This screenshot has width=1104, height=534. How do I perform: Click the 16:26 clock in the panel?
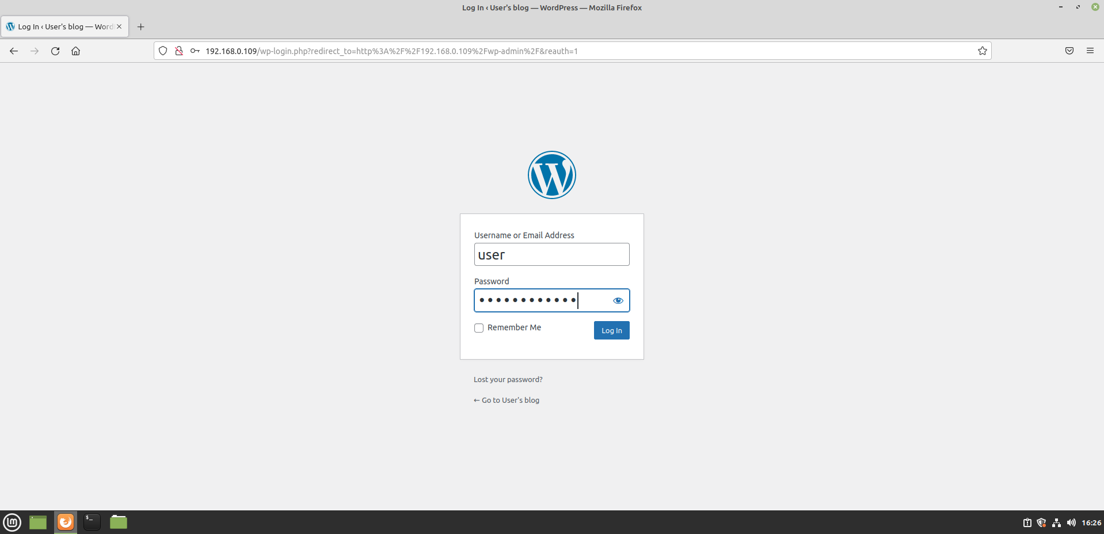point(1091,523)
